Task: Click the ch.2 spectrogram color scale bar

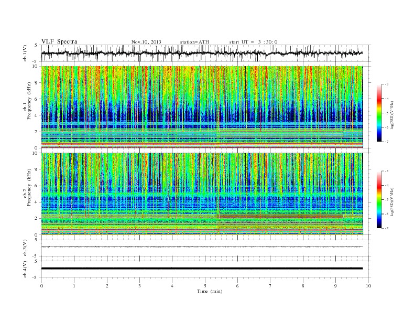Action: point(379,199)
